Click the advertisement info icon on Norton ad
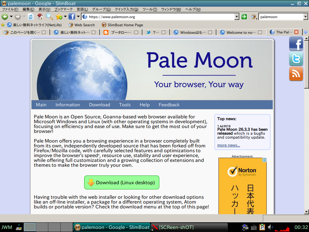Image resolution: width=309 pixels, height=232 pixels. point(264,160)
